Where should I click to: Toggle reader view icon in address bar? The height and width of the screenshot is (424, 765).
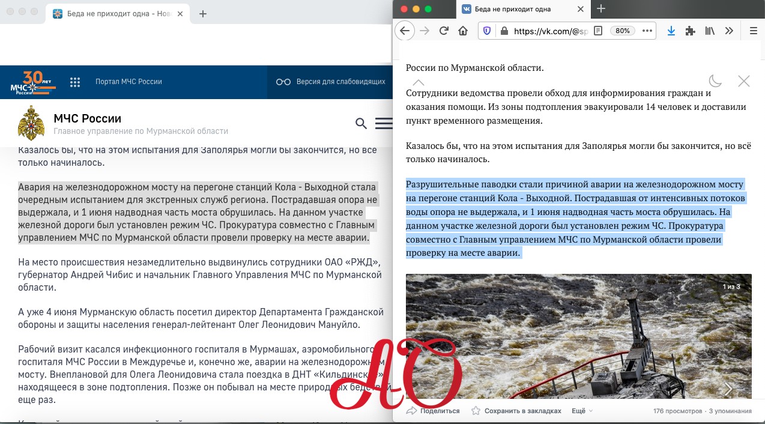tap(598, 31)
